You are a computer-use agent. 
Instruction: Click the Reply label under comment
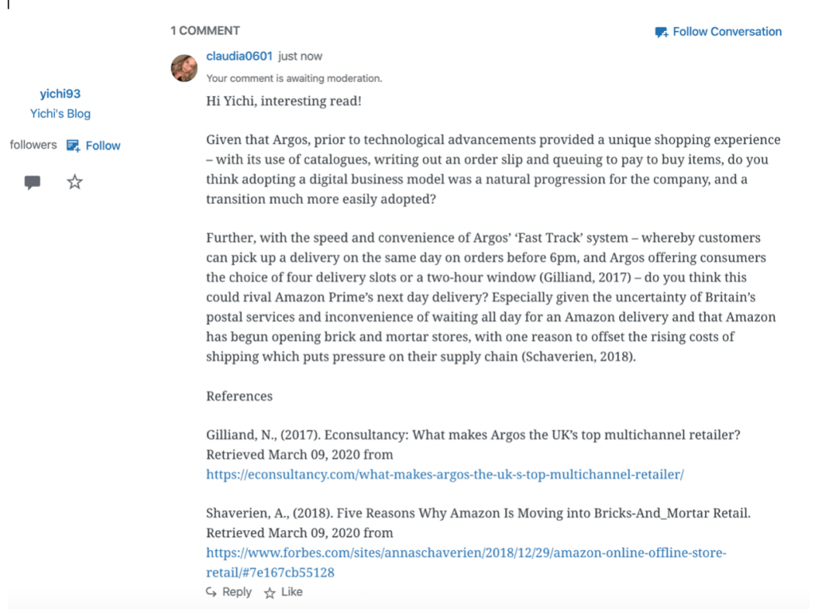pos(237,592)
